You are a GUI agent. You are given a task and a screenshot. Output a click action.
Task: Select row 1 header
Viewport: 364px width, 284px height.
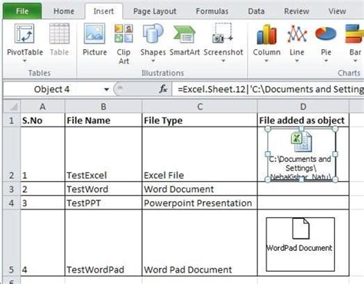point(12,121)
